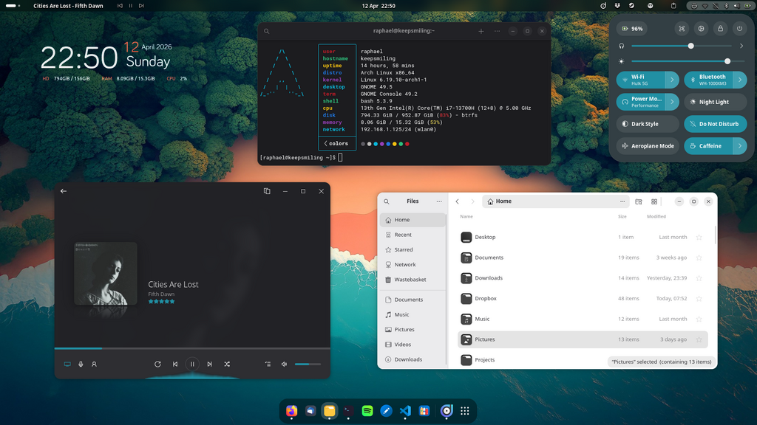Enable Aeroplane Mode

648,146
